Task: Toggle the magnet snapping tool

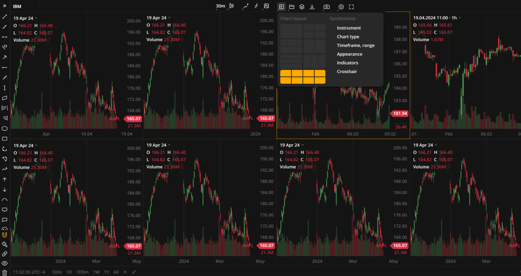Action: [x=4, y=235]
